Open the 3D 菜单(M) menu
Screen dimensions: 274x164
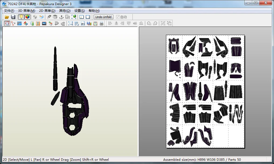tap(27, 11)
